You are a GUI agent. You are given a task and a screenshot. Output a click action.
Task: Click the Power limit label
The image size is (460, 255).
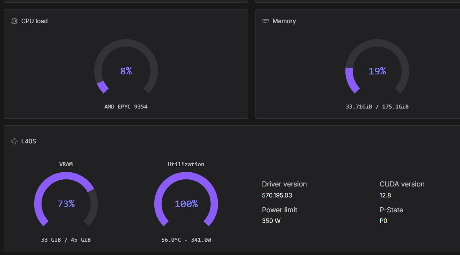279,210
